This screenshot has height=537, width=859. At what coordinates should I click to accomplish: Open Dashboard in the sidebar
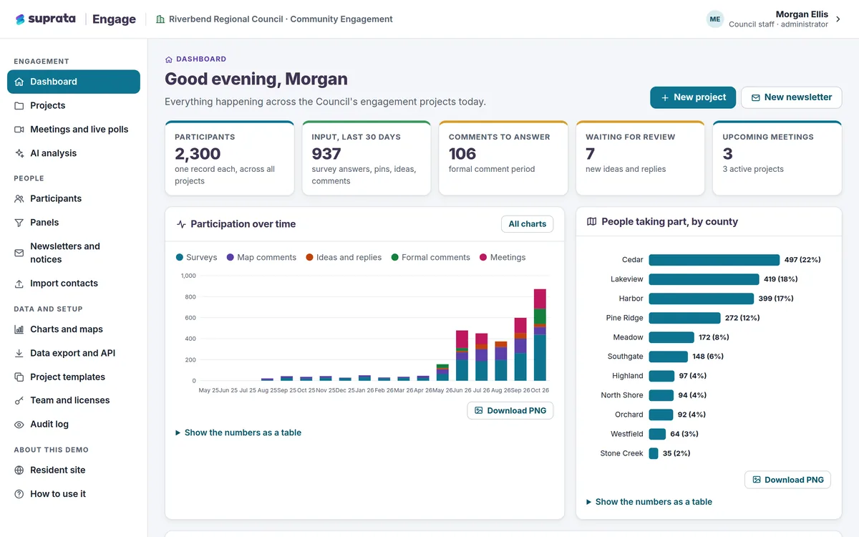(x=74, y=82)
